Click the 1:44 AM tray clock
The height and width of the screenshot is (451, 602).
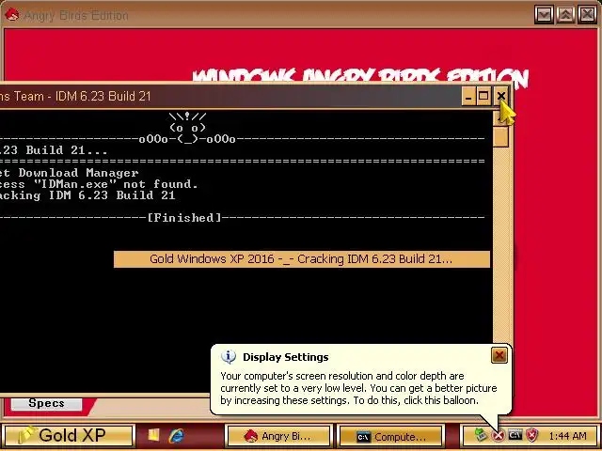tap(568, 436)
